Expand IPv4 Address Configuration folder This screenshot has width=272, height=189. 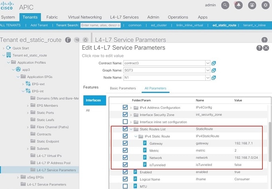pos(131,108)
